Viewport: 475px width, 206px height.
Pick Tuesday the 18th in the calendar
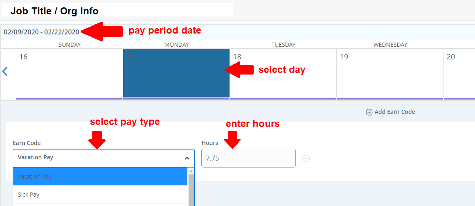pyautogui.click(x=283, y=73)
